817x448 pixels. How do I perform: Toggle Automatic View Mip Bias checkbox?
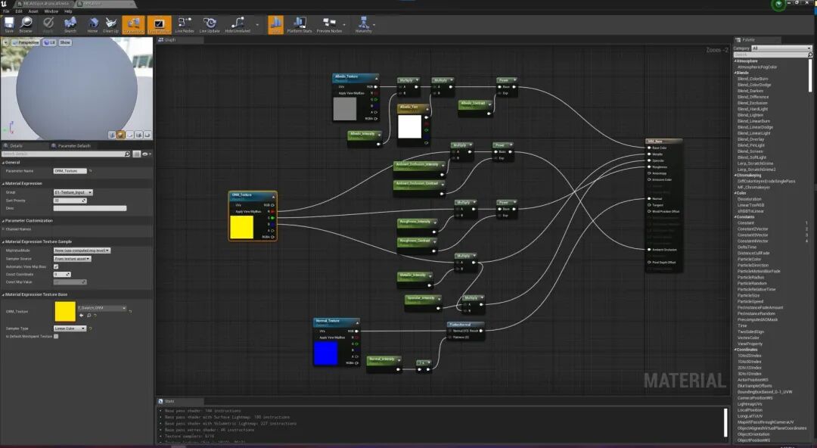pos(56,266)
